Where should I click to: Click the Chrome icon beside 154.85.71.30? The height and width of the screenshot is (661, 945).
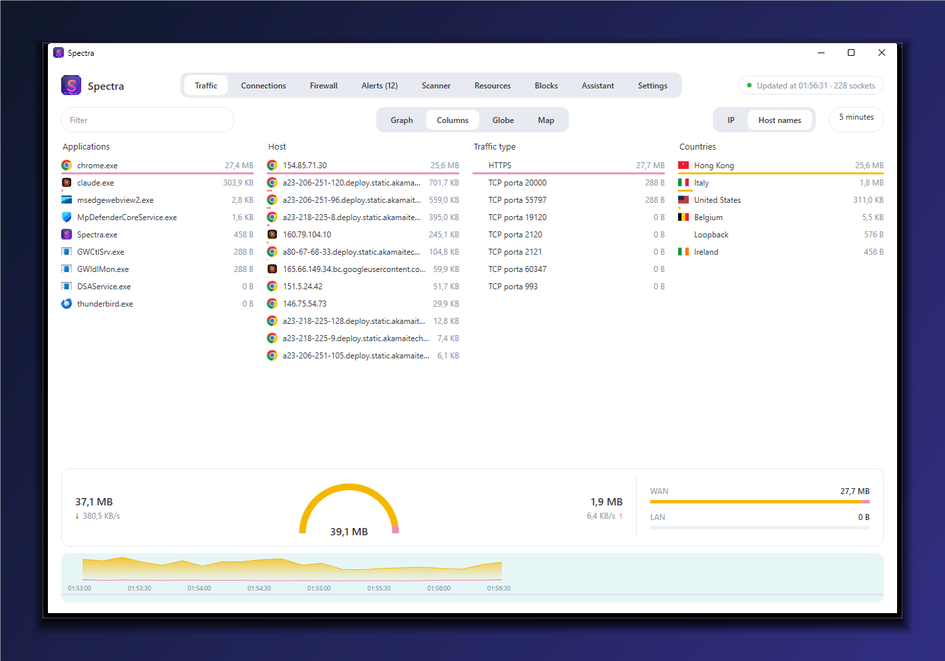[272, 166]
